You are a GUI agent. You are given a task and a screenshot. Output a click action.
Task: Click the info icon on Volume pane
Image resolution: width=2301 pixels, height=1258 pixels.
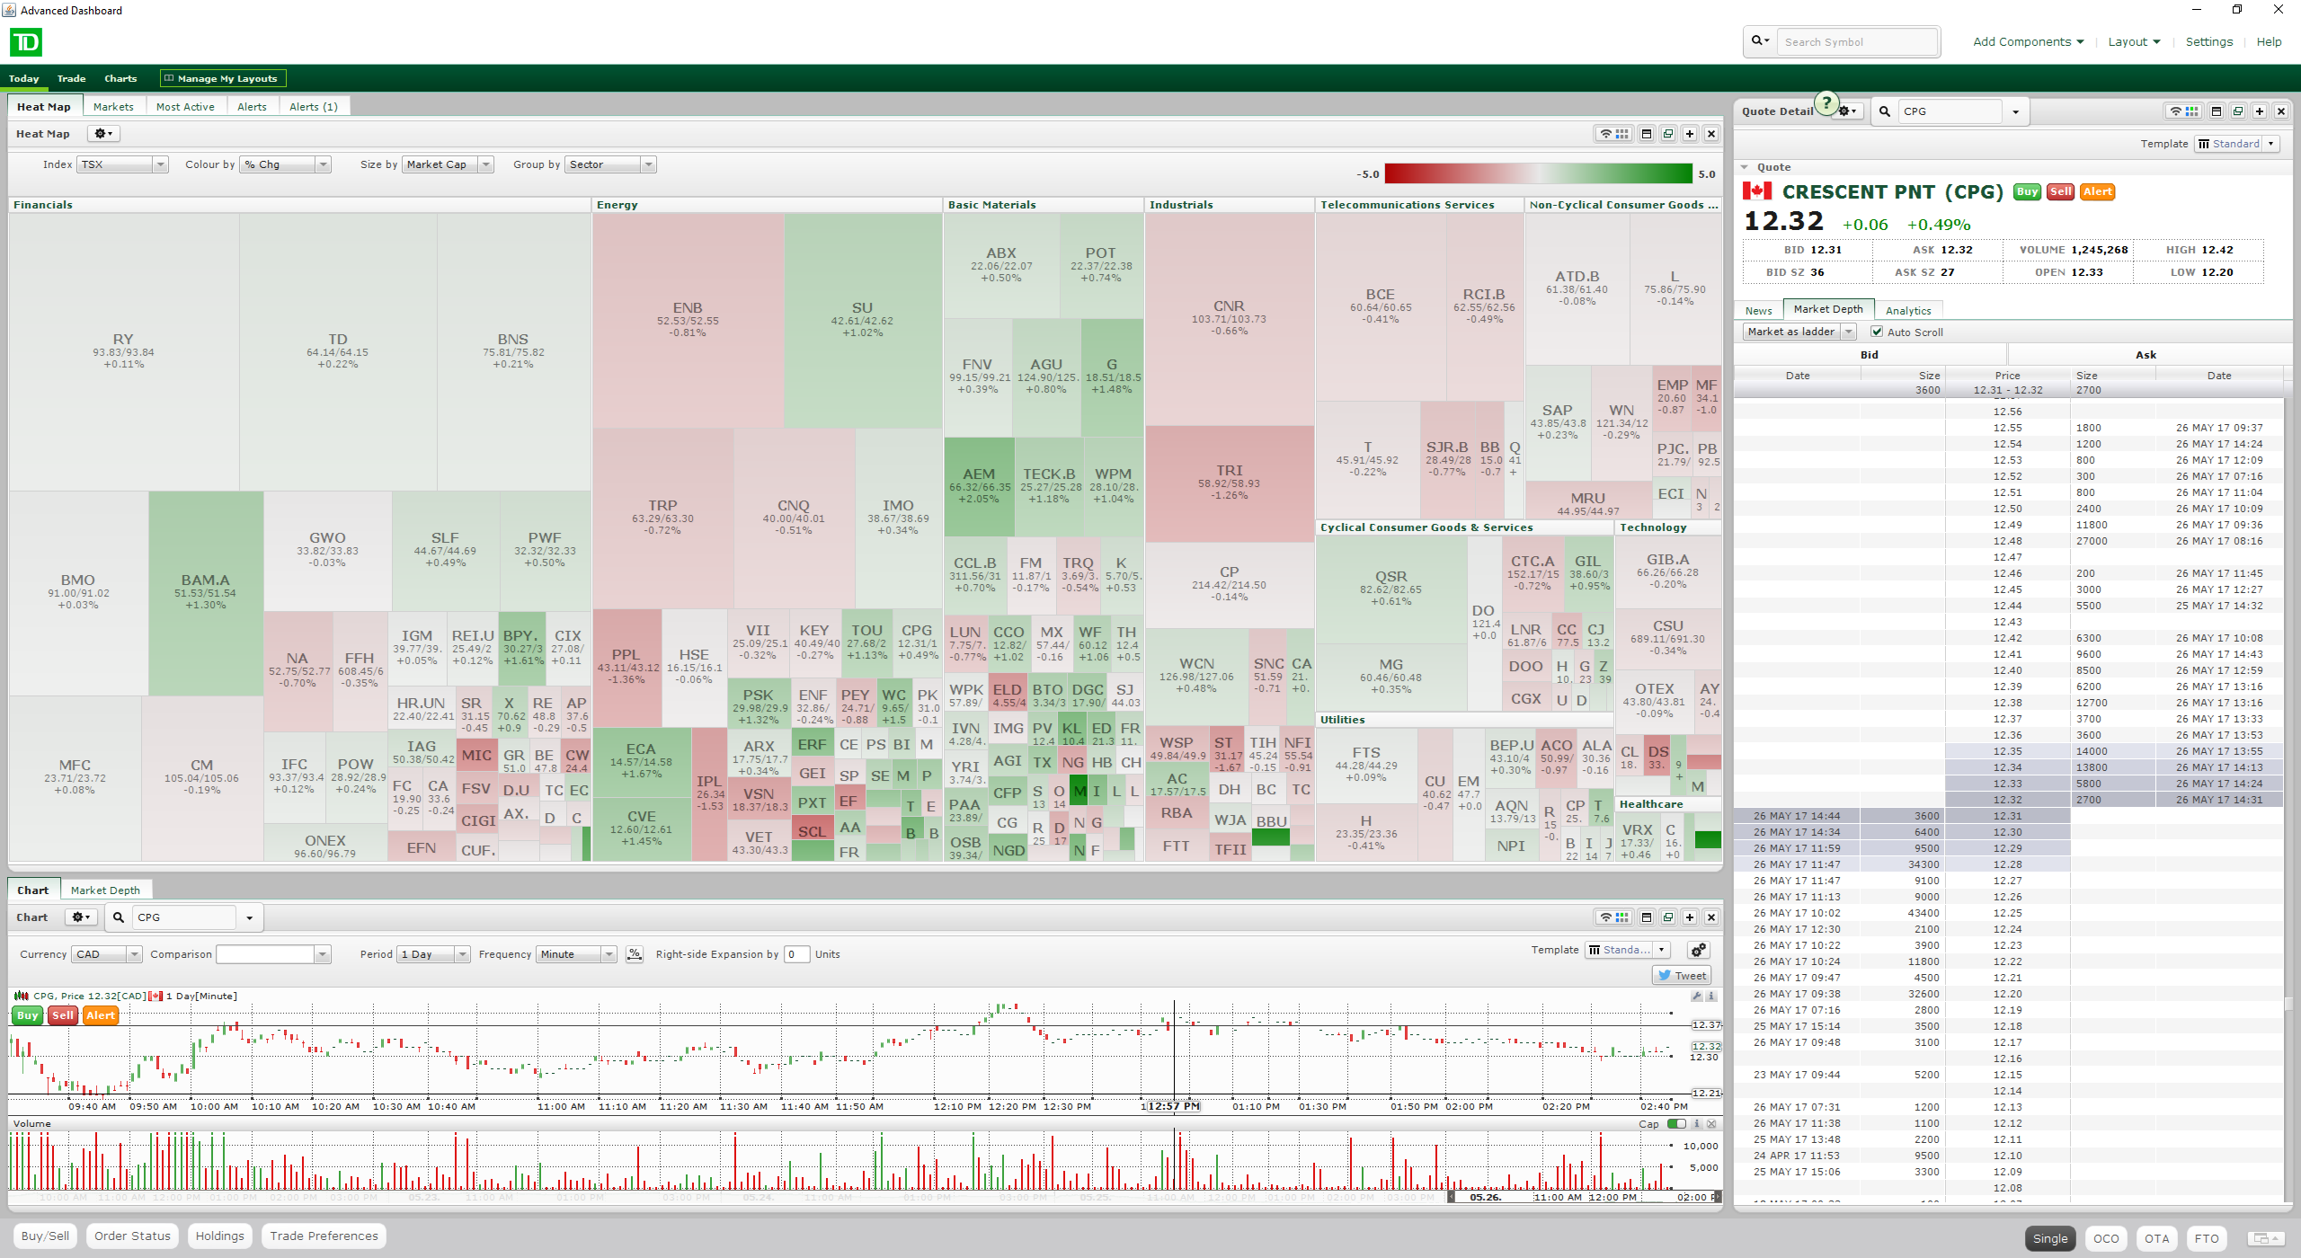tap(1697, 1124)
